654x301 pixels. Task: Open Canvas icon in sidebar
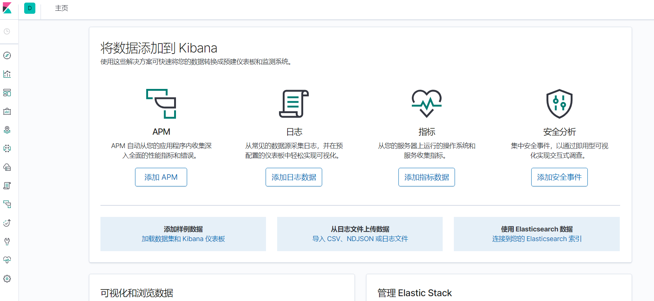[x=7, y=111]
